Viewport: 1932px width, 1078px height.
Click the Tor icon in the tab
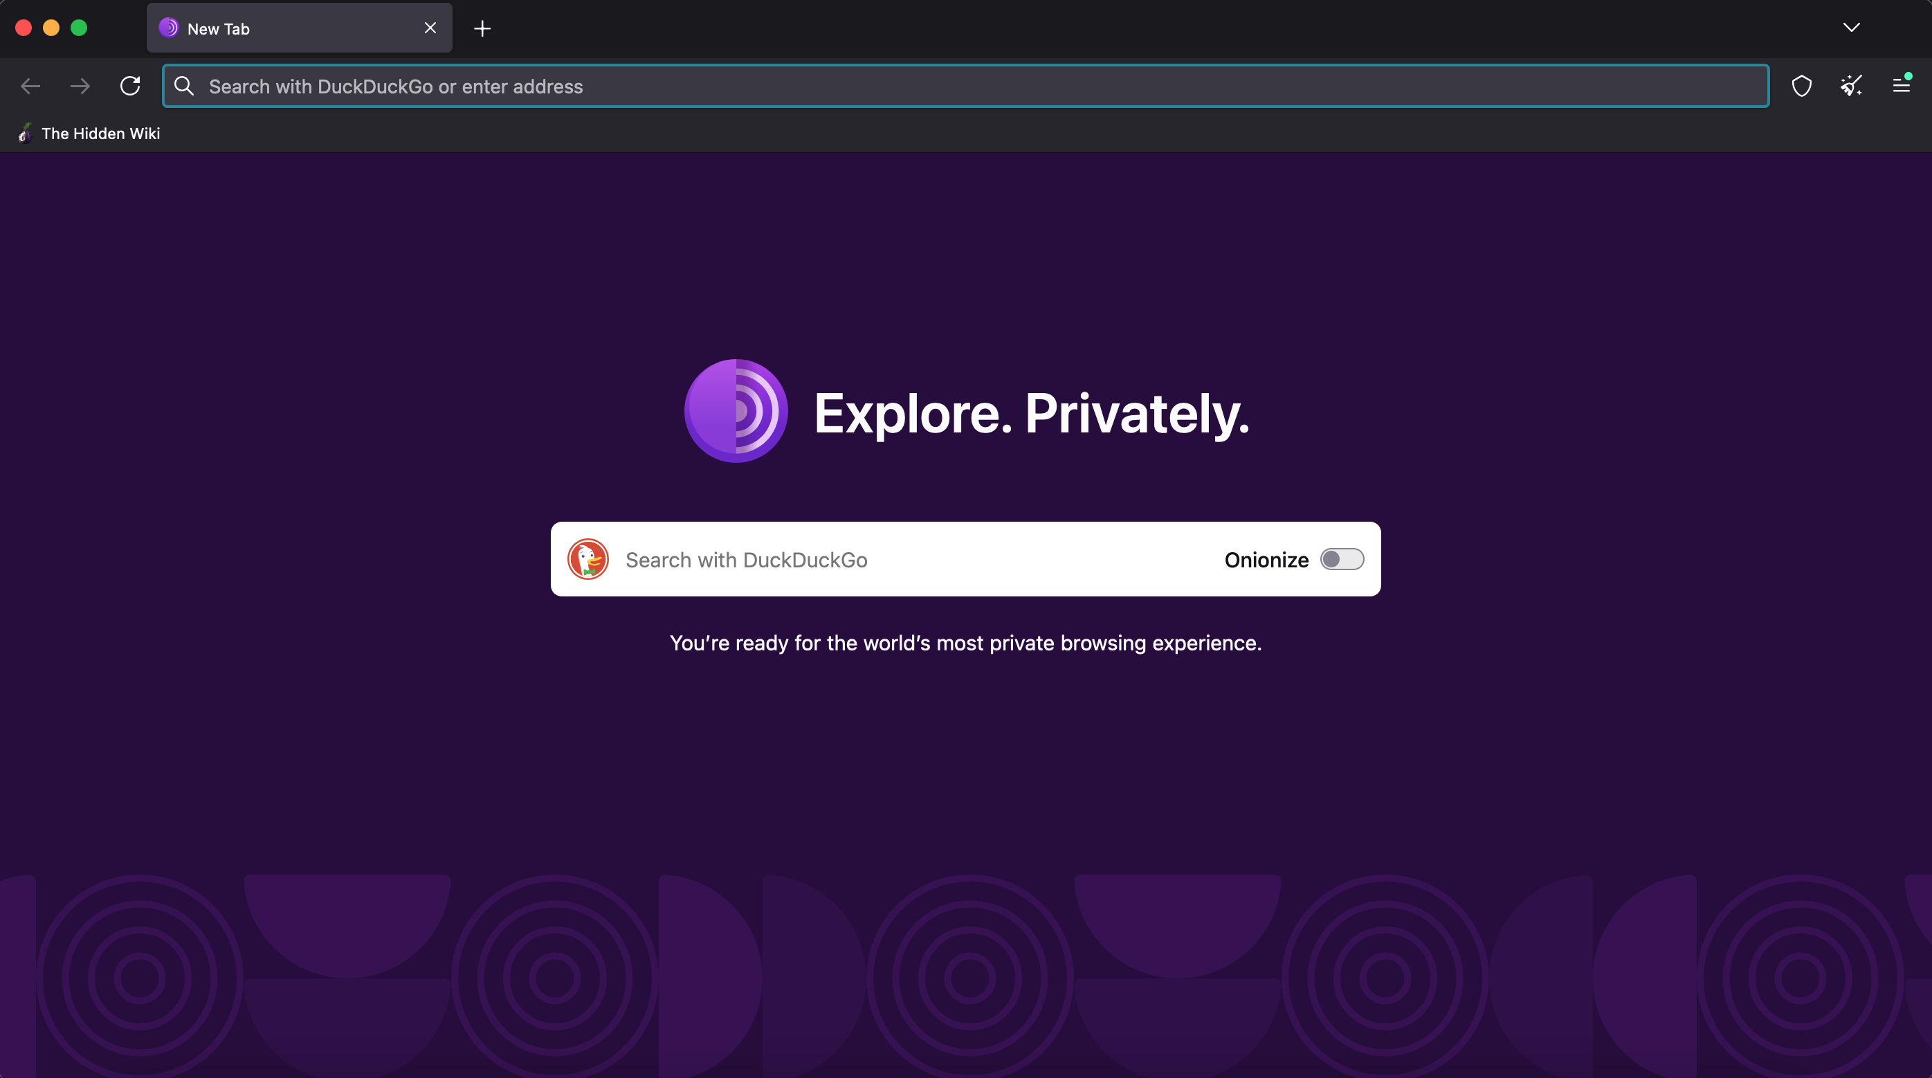click(169, 28)
